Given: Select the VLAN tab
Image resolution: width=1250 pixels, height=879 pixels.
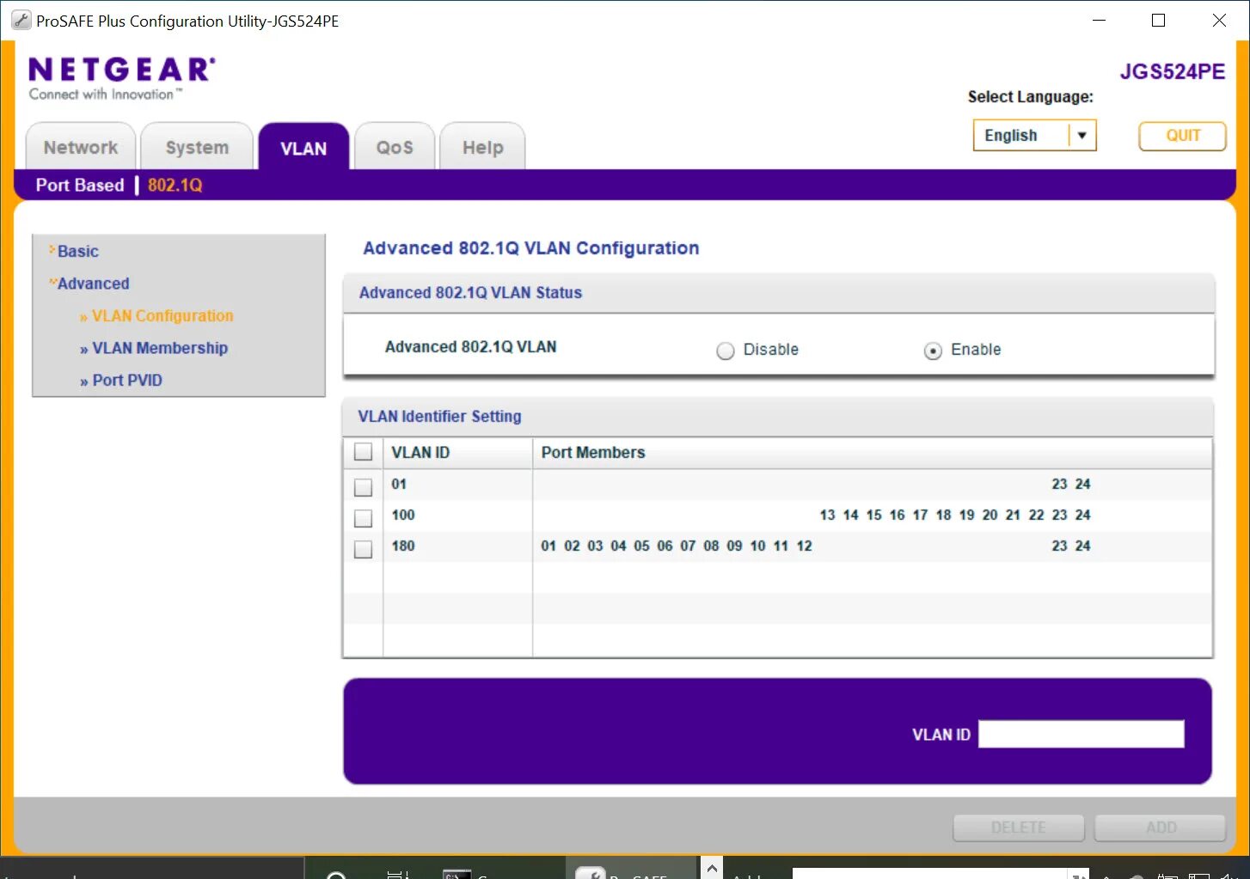Looking at the screenshot, I should tap(303, 148).
